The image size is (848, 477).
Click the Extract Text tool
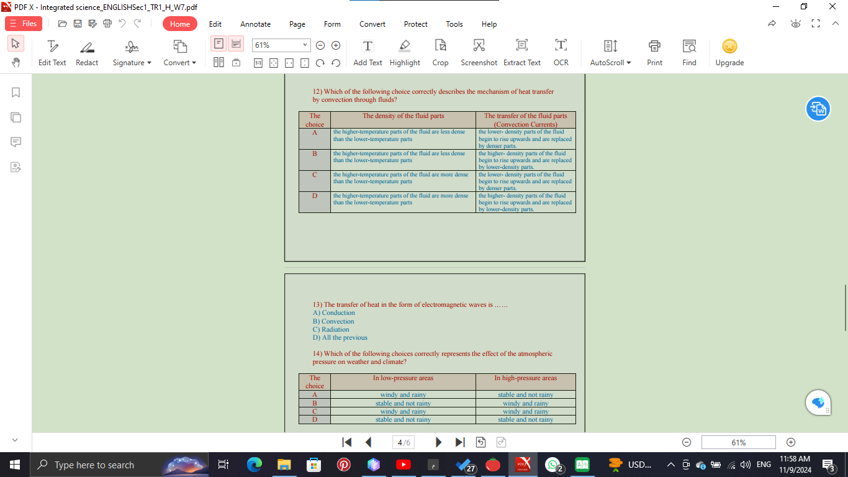click(x=522, y=53)
